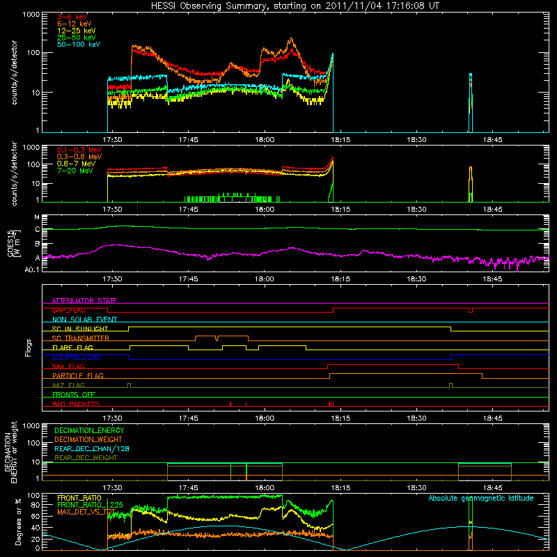Click 18:30 tick label under GOES15 panel
The height and width of the screenshot is (557, 557).
[416, 279]
